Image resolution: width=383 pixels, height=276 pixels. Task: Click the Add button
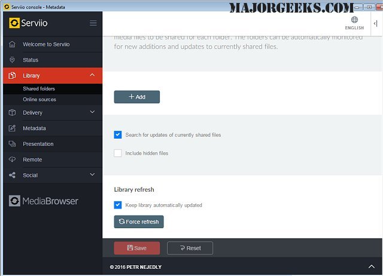[x=137, y=97]
